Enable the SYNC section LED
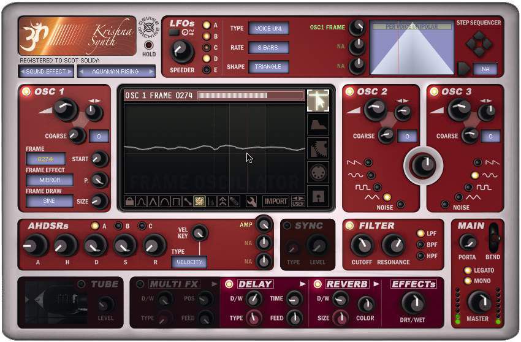 click(x=287, y=226)
